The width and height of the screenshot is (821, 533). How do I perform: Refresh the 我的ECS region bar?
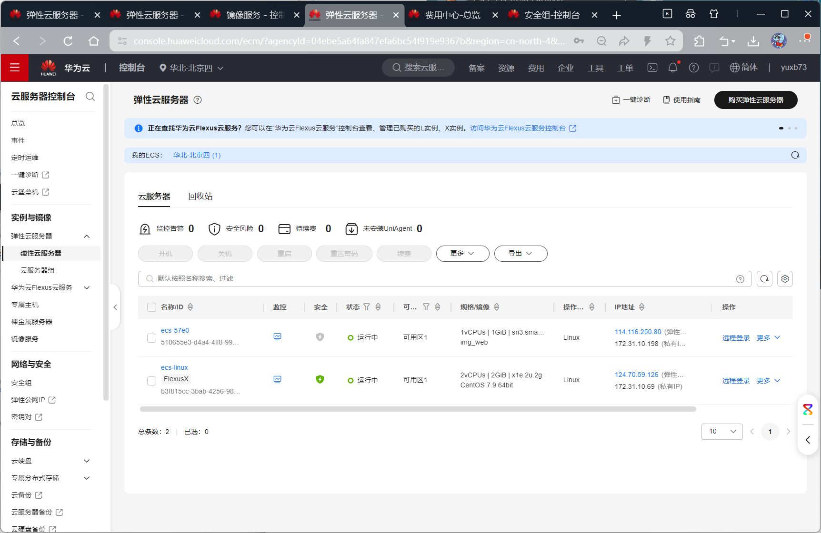pyautogui.click(x=795, y=155)
